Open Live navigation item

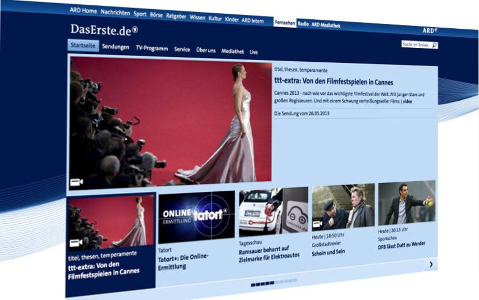[253, 52]
